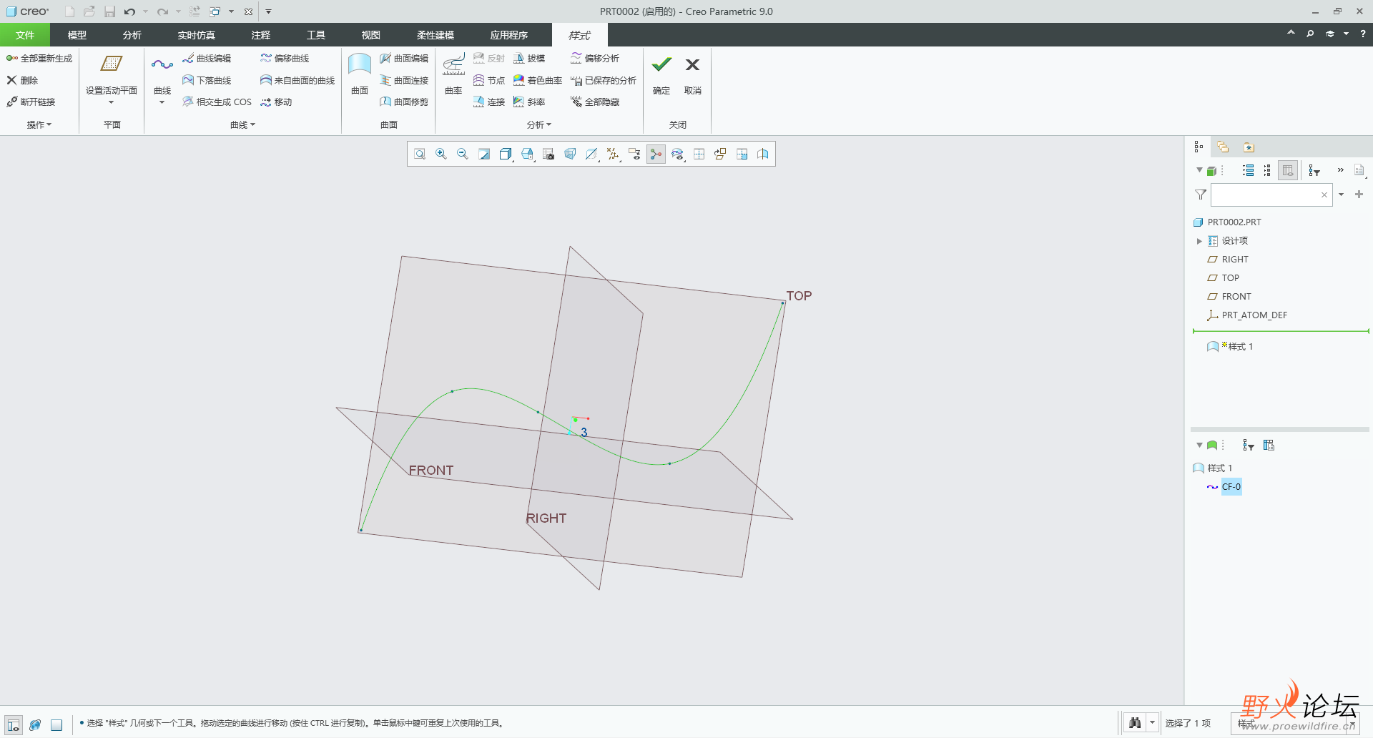Click the Zoom Out magnifier icon
The image size is (1373, 738).
[463, 154]
